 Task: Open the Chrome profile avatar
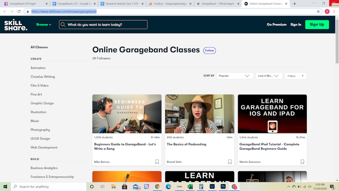pos(327,12)
